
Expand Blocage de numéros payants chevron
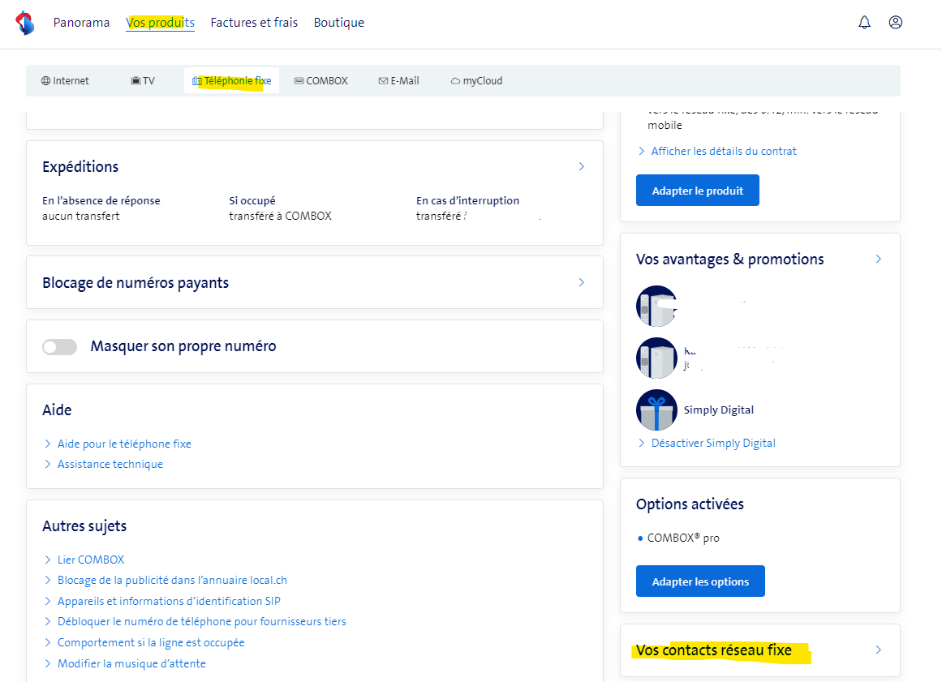pos(581,282)
